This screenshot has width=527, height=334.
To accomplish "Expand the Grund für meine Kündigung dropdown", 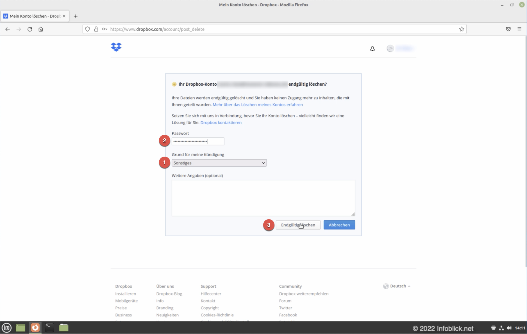I will click(x=219, y=163).
